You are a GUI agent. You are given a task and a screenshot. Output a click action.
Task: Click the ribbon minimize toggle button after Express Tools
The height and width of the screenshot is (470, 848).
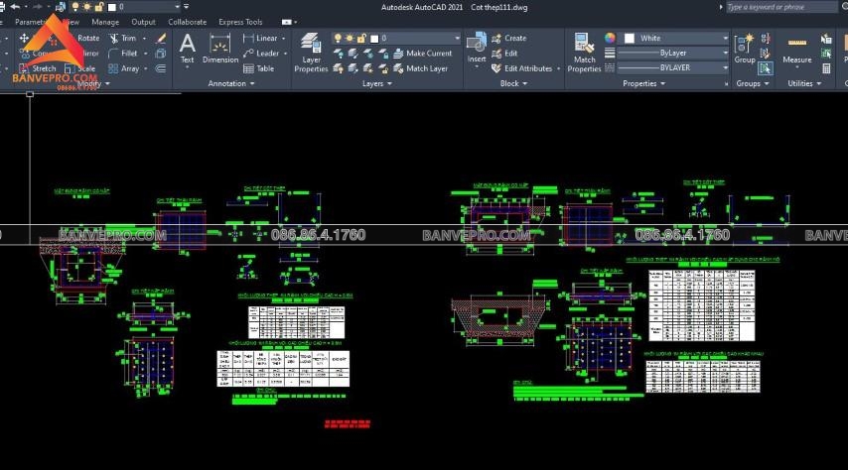point(287,22)
